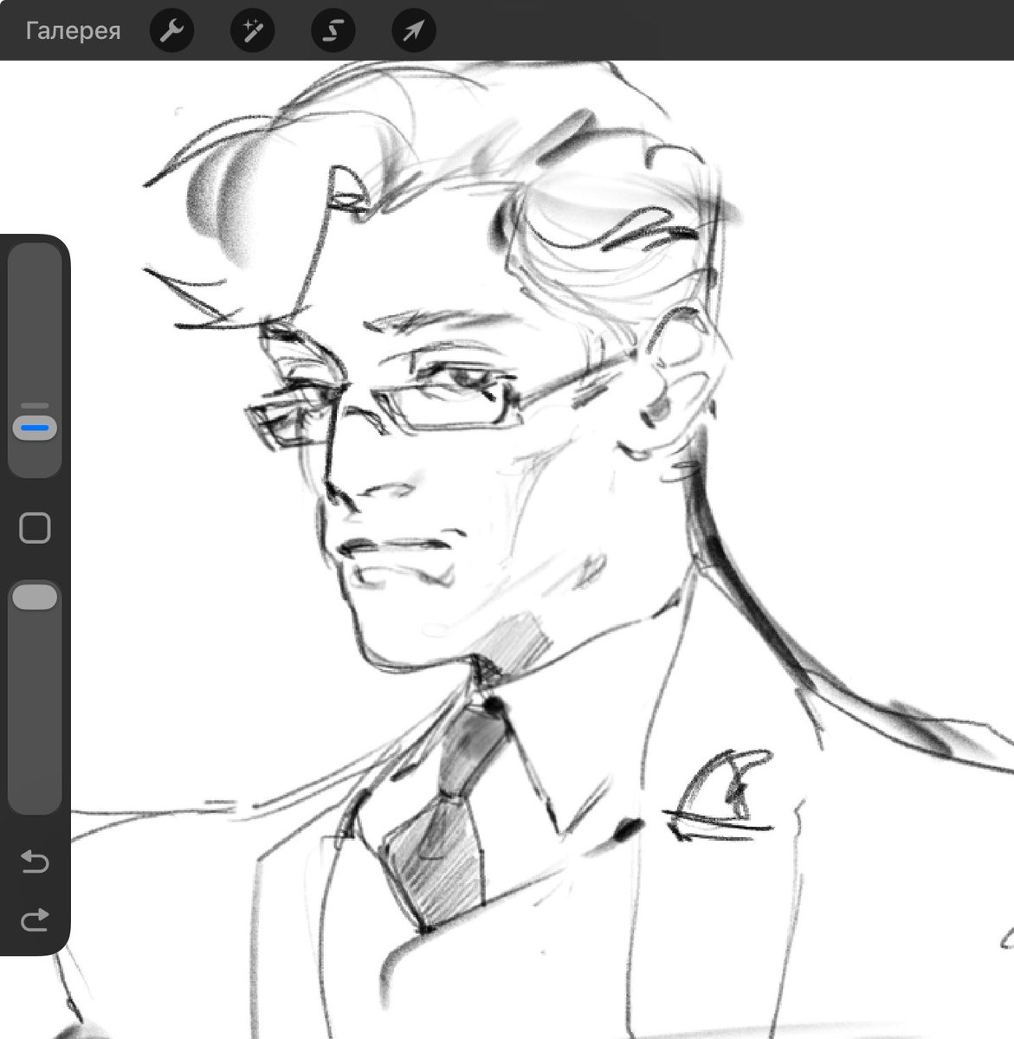Viewport: 1014px width, 1039px height.
Task: Redo the last undone stroke
Action: pyautogui.click(x=35, y=919)
